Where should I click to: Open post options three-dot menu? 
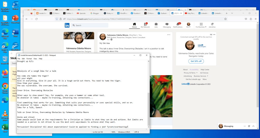[169, 35]
